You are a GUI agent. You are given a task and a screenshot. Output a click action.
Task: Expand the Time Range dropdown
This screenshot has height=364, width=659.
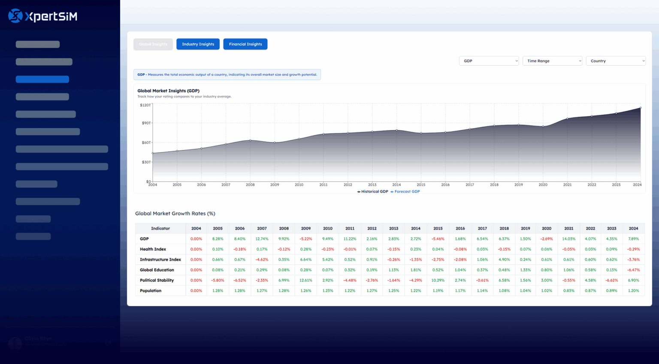552,61
